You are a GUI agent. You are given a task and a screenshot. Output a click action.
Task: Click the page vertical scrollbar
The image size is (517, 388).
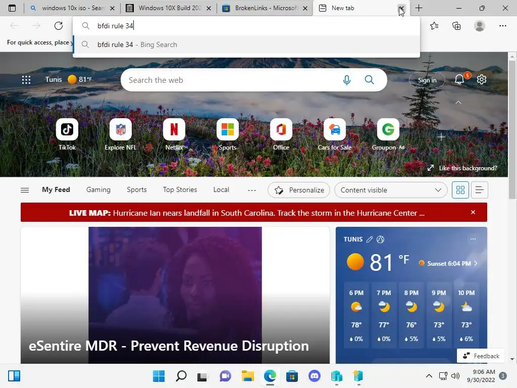512,130
